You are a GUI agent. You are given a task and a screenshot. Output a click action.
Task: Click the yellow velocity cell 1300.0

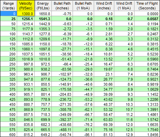pyautogui.click(x=26, y=14)
